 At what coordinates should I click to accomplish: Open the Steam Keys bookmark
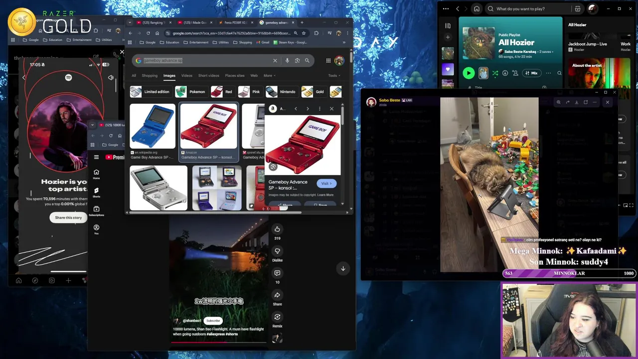click(290, 42)
